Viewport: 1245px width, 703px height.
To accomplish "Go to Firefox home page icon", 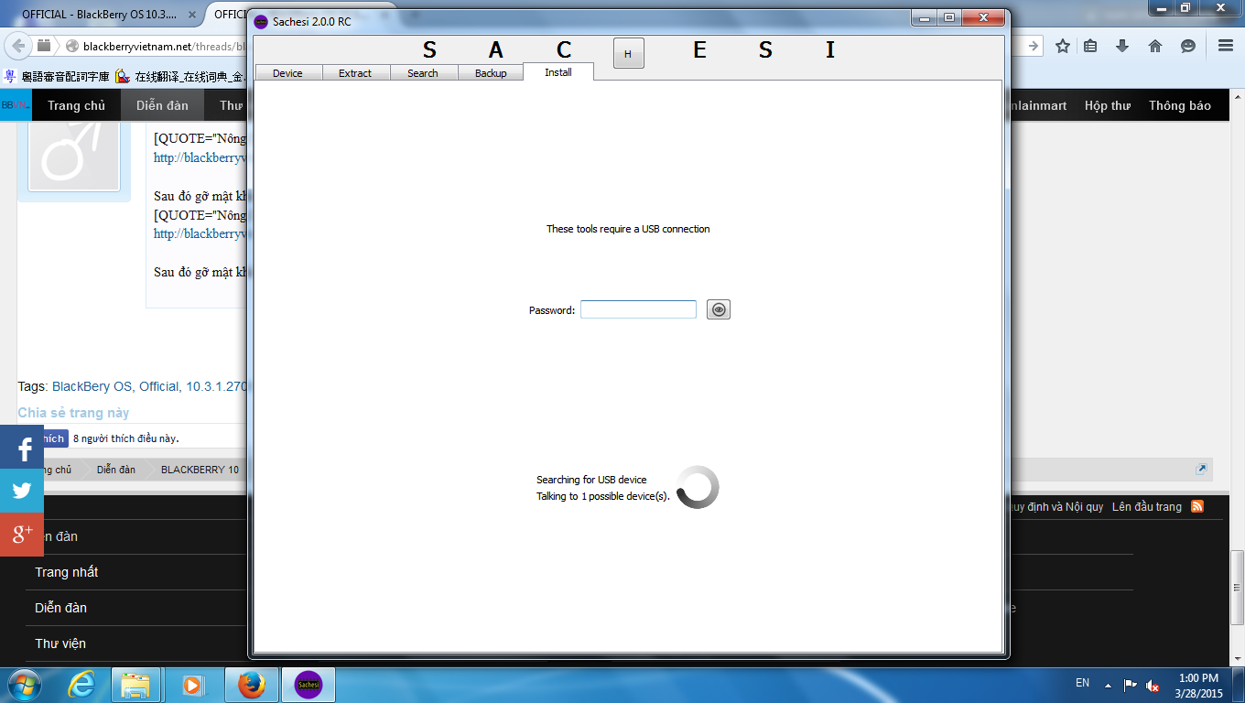I will coord(1155,46).
